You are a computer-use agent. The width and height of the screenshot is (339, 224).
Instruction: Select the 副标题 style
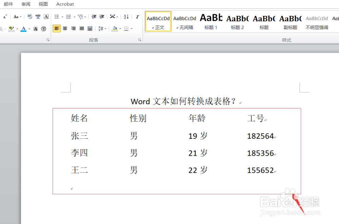click(x=290, y=20)
